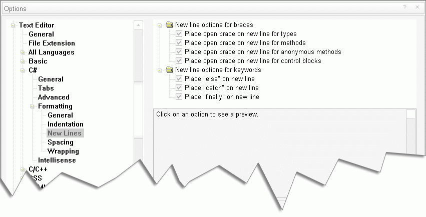Collapse the braces options group

(x=160, y=24)
